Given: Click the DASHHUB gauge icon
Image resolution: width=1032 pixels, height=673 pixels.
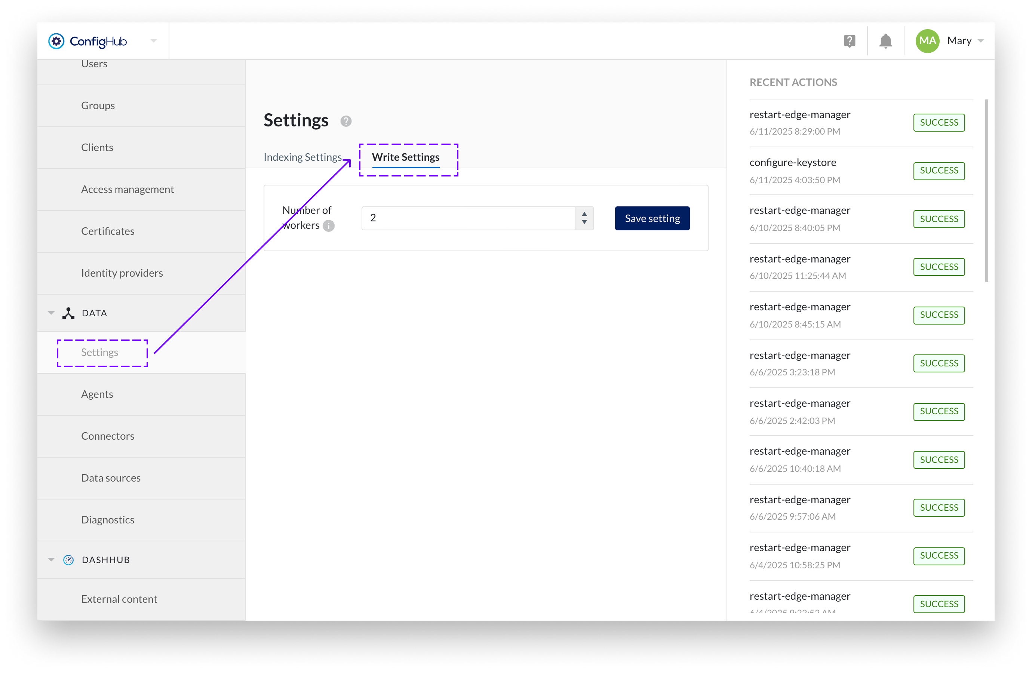Looking at the screenshot, I should (x=68, y=560).
